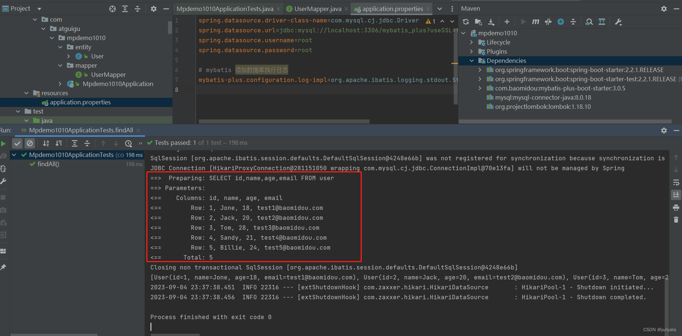Open test history clock icon
The width and height of the screenshot is (682, 336).
(128, 143)
